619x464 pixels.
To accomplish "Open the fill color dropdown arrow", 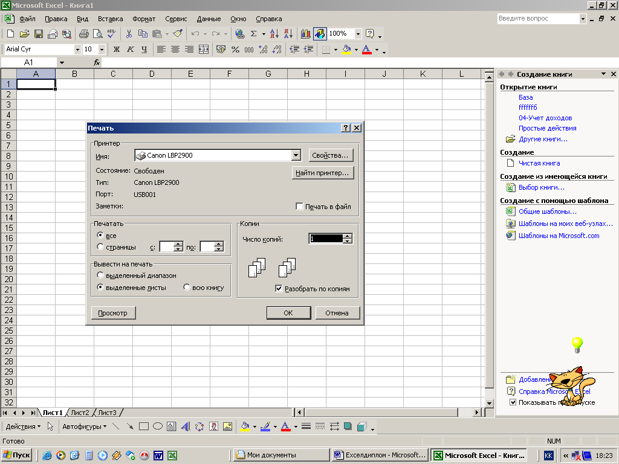I will tap(356, 50).
